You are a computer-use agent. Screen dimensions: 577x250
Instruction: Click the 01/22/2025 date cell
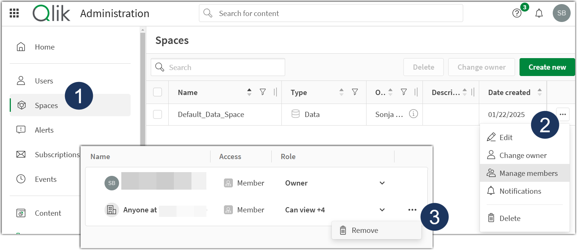513,114
